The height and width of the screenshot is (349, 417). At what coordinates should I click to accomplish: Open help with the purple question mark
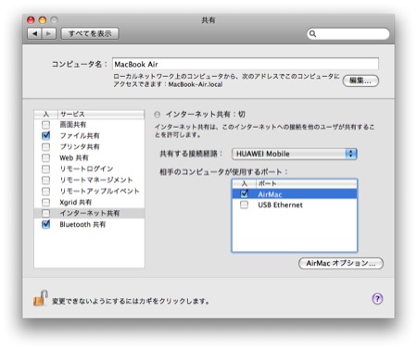[377, 298]
